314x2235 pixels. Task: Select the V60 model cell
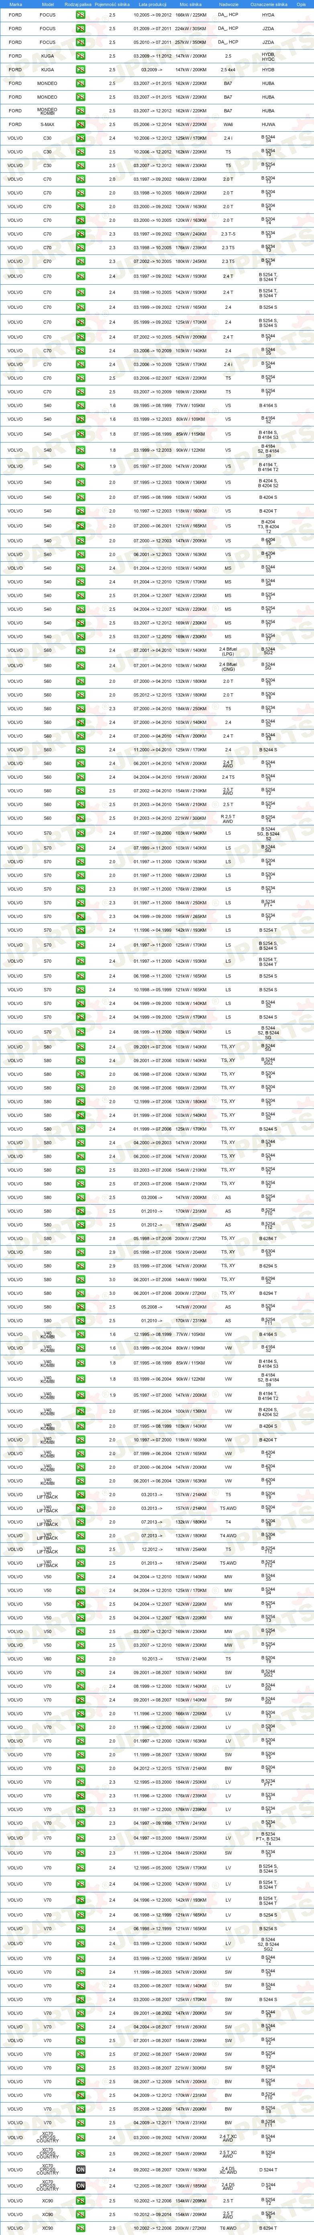coord(47,1660)
